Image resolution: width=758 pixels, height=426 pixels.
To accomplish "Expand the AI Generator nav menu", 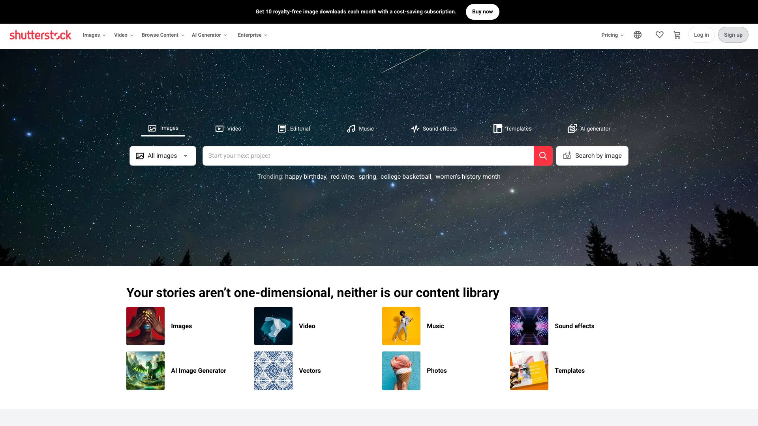I will point(209,35).
